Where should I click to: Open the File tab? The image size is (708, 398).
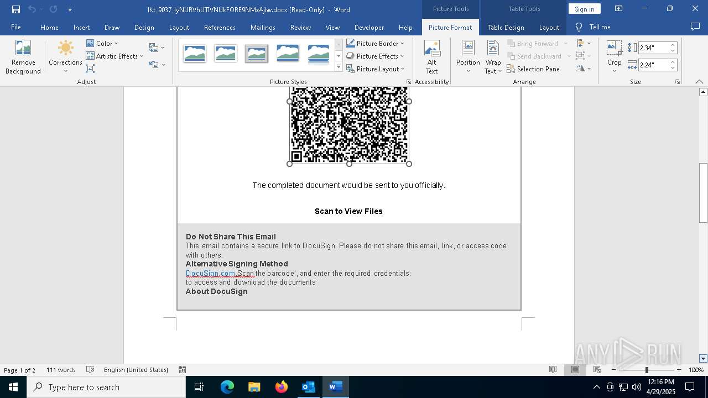16,27
